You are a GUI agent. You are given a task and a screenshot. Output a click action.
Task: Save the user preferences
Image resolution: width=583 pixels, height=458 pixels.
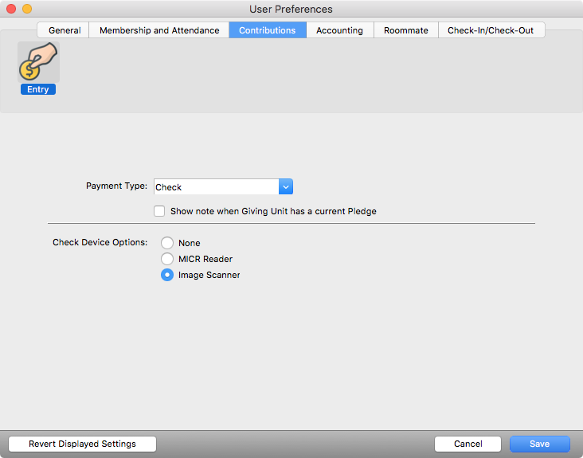[540, 444]
